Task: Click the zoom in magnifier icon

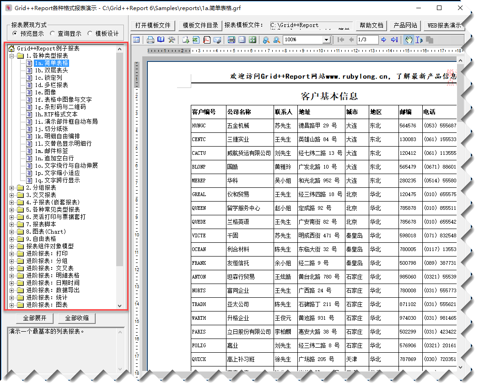Action: click(266, 40)
